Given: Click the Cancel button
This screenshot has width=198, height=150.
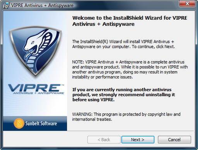Looking at the screenshot, I should coord(174,140).
